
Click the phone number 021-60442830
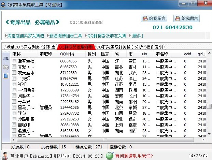pos(172,27)
